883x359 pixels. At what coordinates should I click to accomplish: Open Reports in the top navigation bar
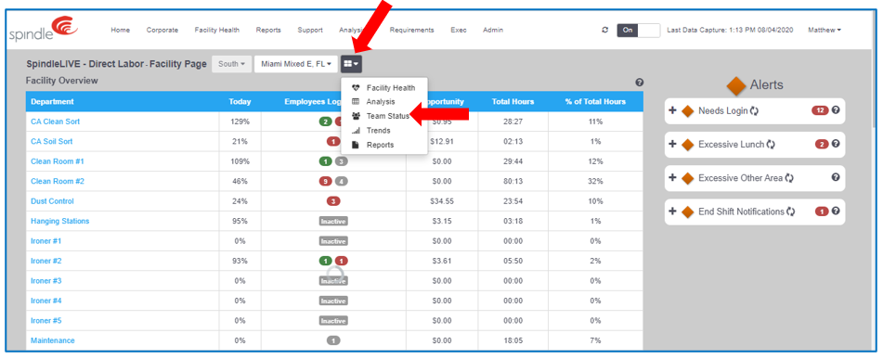268,31
